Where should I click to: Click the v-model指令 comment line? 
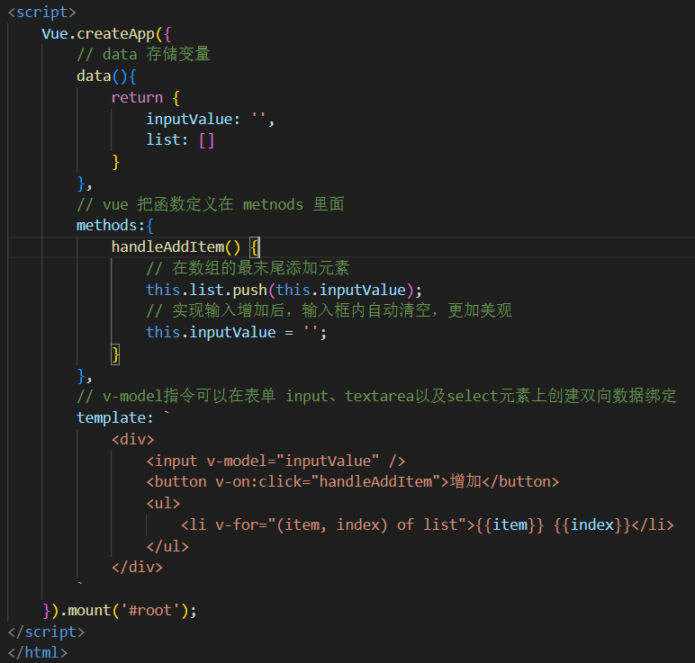376,396
